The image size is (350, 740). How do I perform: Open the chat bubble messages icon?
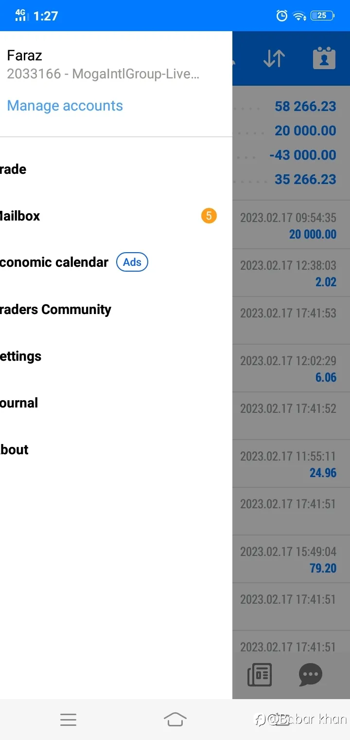pos(310,675)
